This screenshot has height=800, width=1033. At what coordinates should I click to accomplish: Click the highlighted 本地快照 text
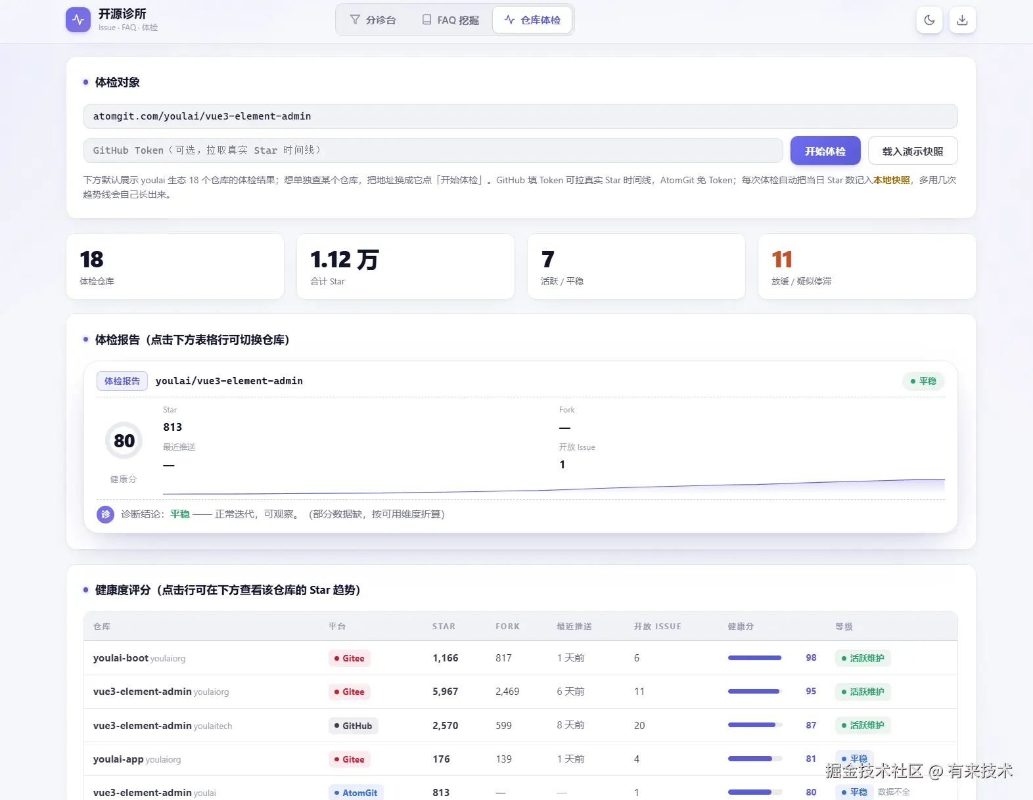892,180
